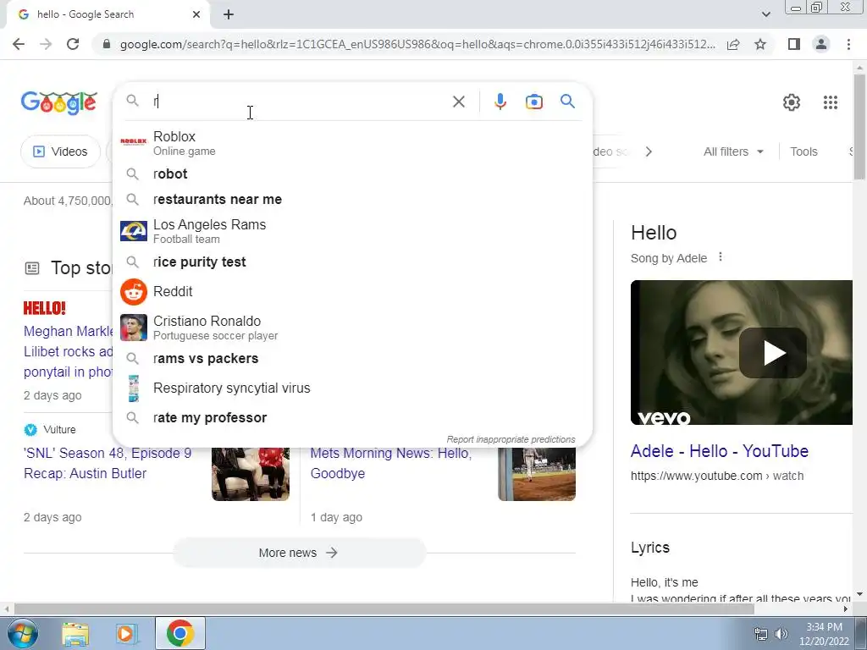The image size is (867, 650).
Task: Select the Reddit suggestion
Action: pyautogui.click(x=352, y=292)
